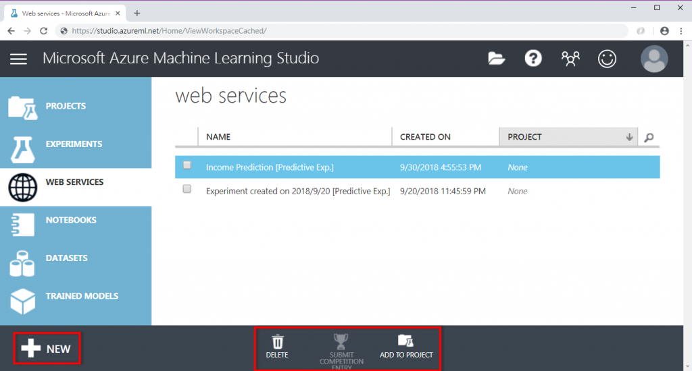Viewport: 692px width, 371px height.
Task: Click None in the Experiment created row
Action: tap(517, 191)
